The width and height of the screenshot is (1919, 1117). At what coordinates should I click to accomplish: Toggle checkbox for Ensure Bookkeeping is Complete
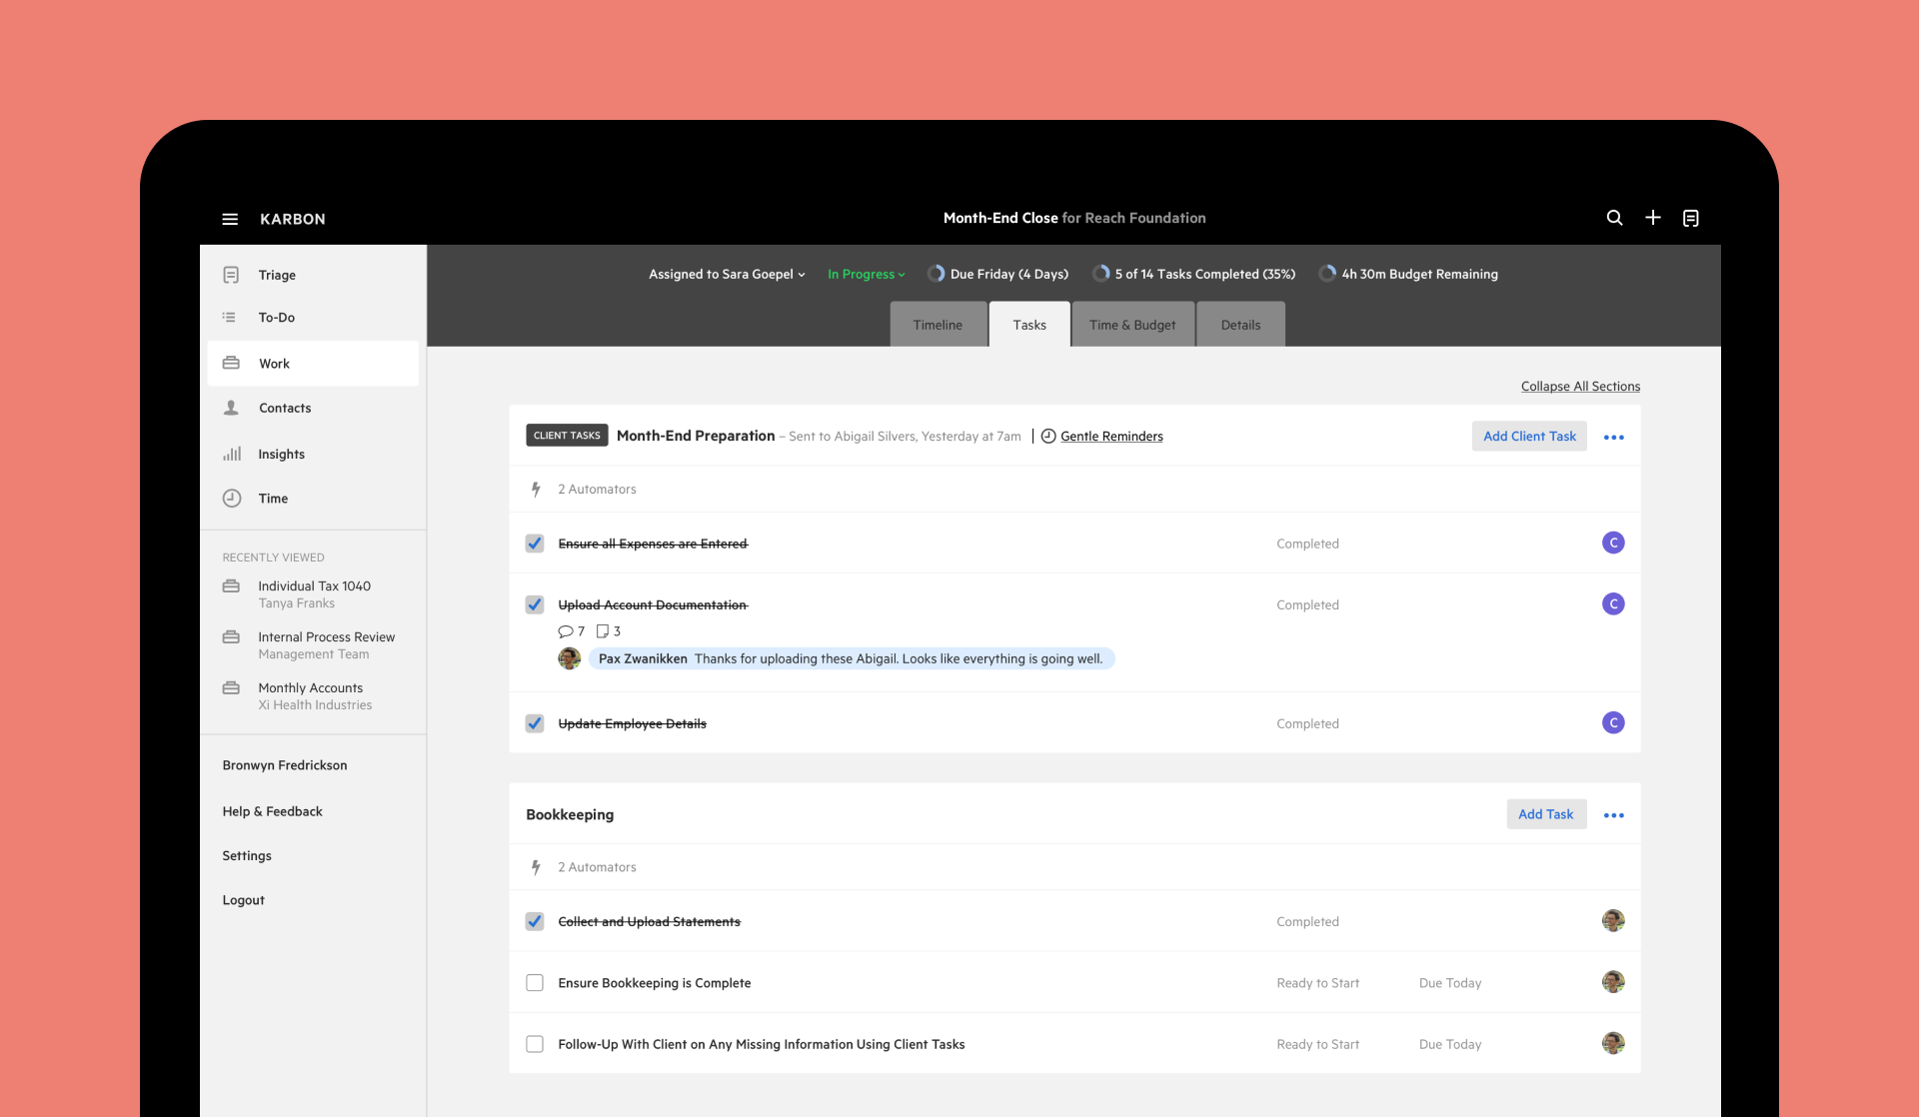click(535, 981)
